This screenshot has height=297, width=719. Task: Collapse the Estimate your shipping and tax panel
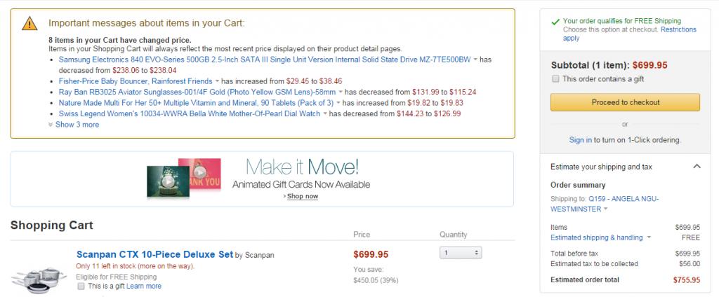[697, 167]
